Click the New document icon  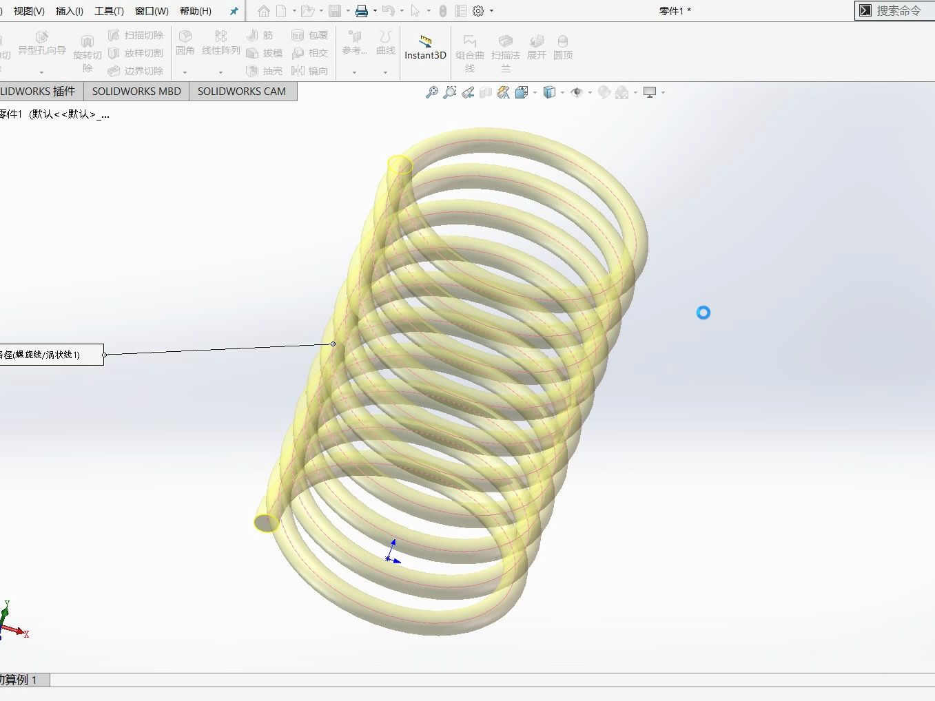pyautogui.click(x=281, y=11)
